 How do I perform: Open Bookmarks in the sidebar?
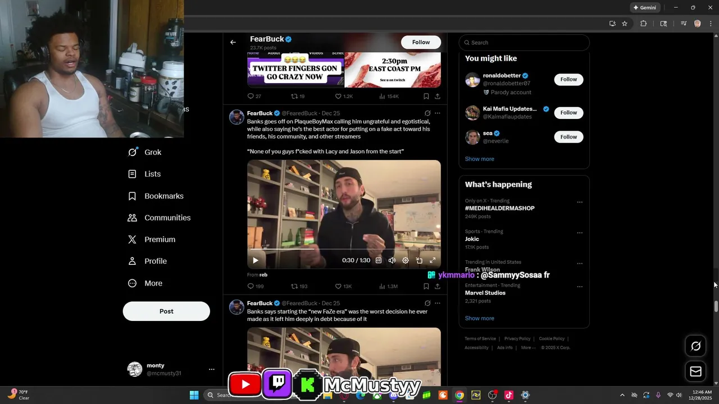tap(156, 196)
